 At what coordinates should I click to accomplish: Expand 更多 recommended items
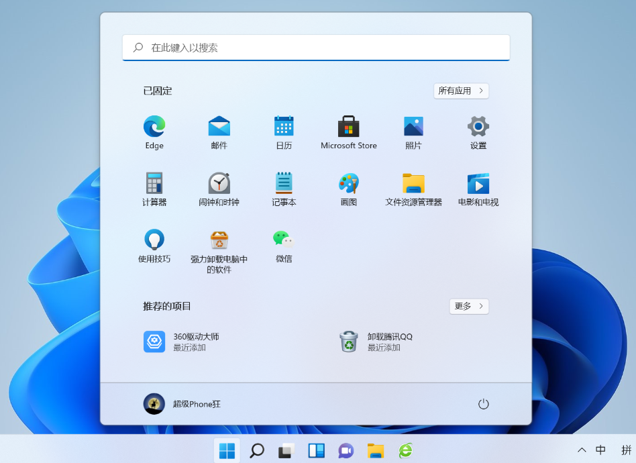[x=468, y=306]
